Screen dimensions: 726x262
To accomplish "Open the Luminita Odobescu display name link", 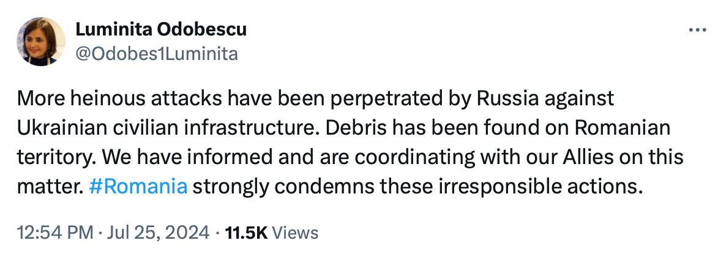I will pos(161,29).
